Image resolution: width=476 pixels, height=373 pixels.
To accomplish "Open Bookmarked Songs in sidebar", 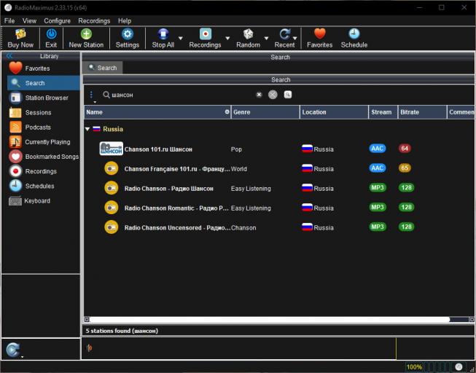I will coord(44,157).
